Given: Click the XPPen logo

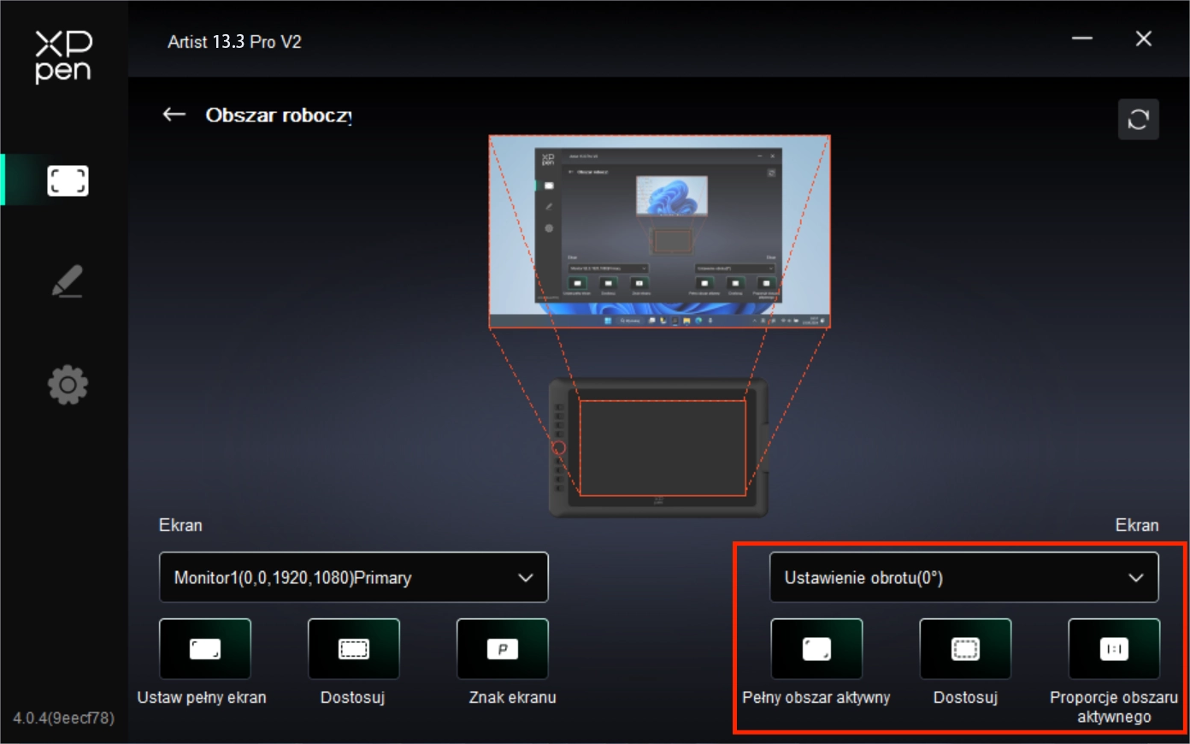Looking at the screenshot, I should [x=63, y=56].
